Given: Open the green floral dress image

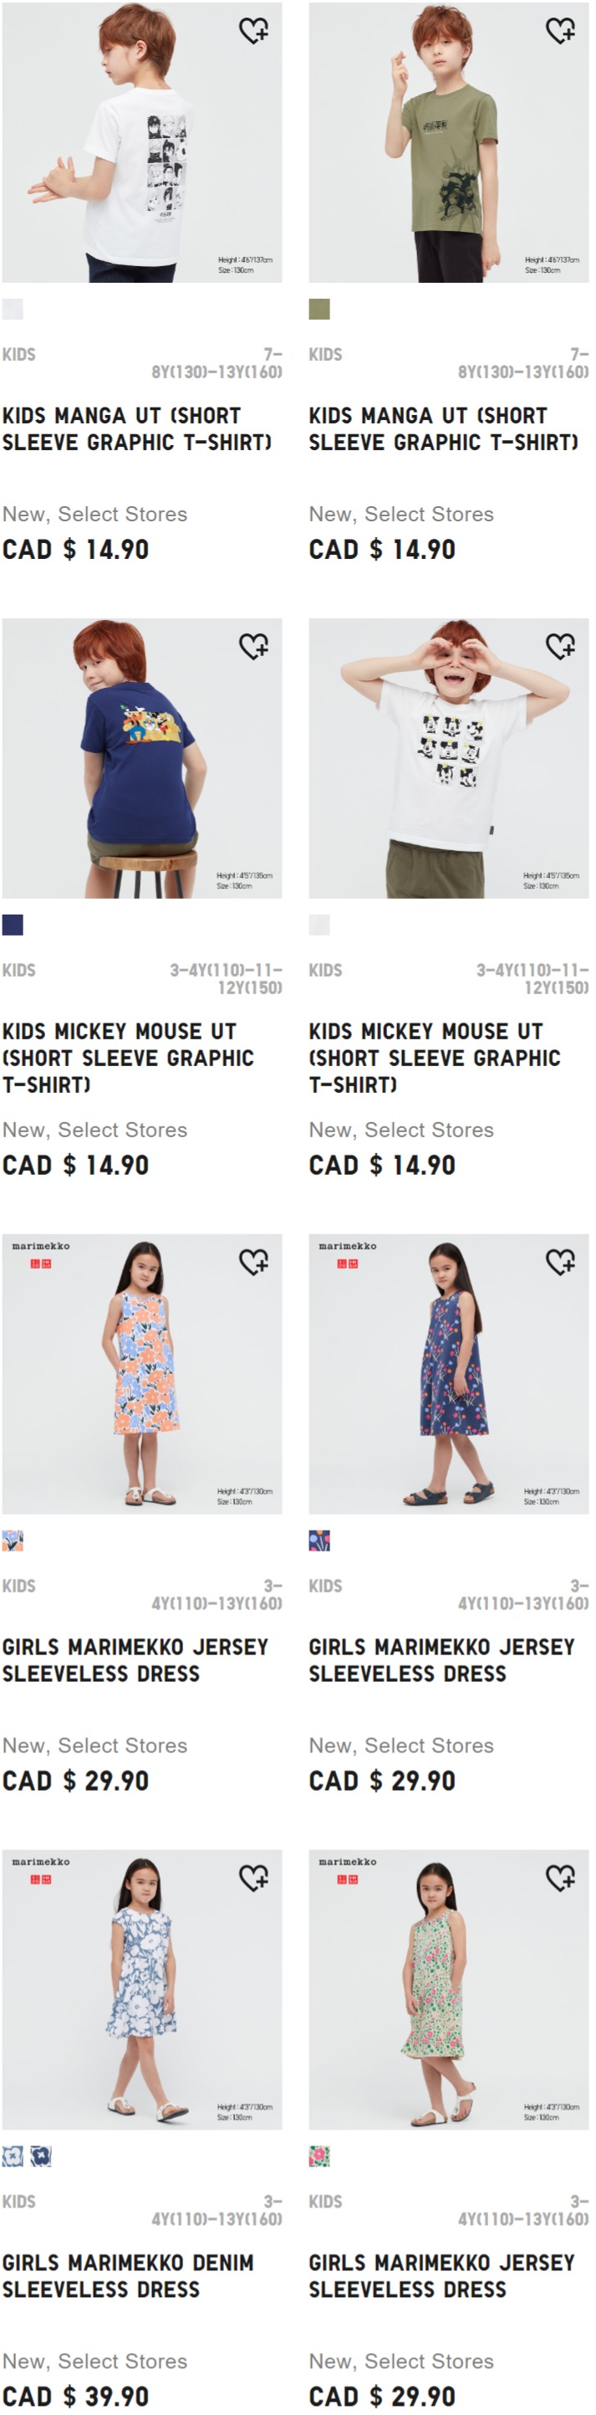Looking at the screenshot, I should [x=449, y=1988].
